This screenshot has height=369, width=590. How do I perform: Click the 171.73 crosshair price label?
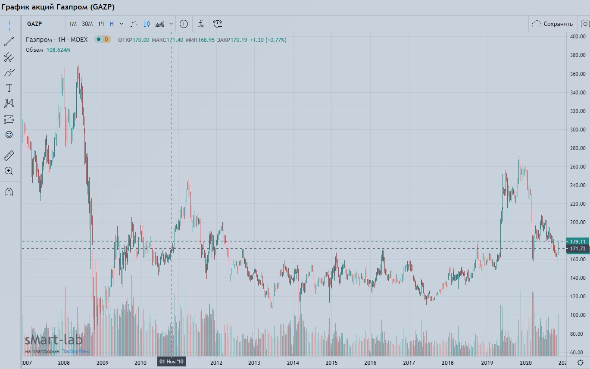pos(578,249)
